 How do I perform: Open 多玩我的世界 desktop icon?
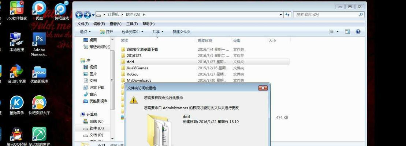pyautogui.click(x=39, y=136)
